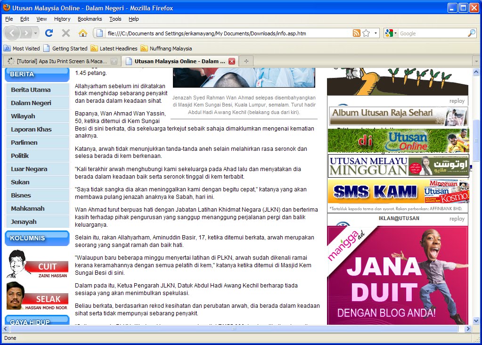This screenshot has height=345, width=482.
Task: Open Luar Negara section link
Action: point(38,169)
